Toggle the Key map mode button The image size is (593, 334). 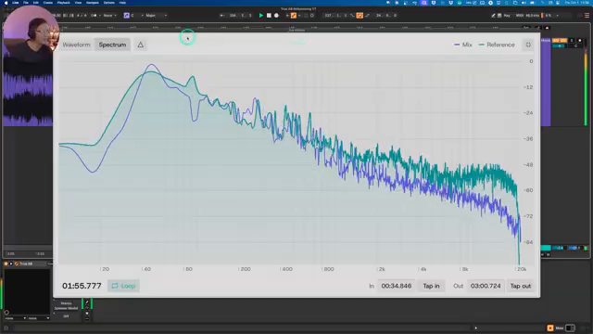click(x=507, y=16)
